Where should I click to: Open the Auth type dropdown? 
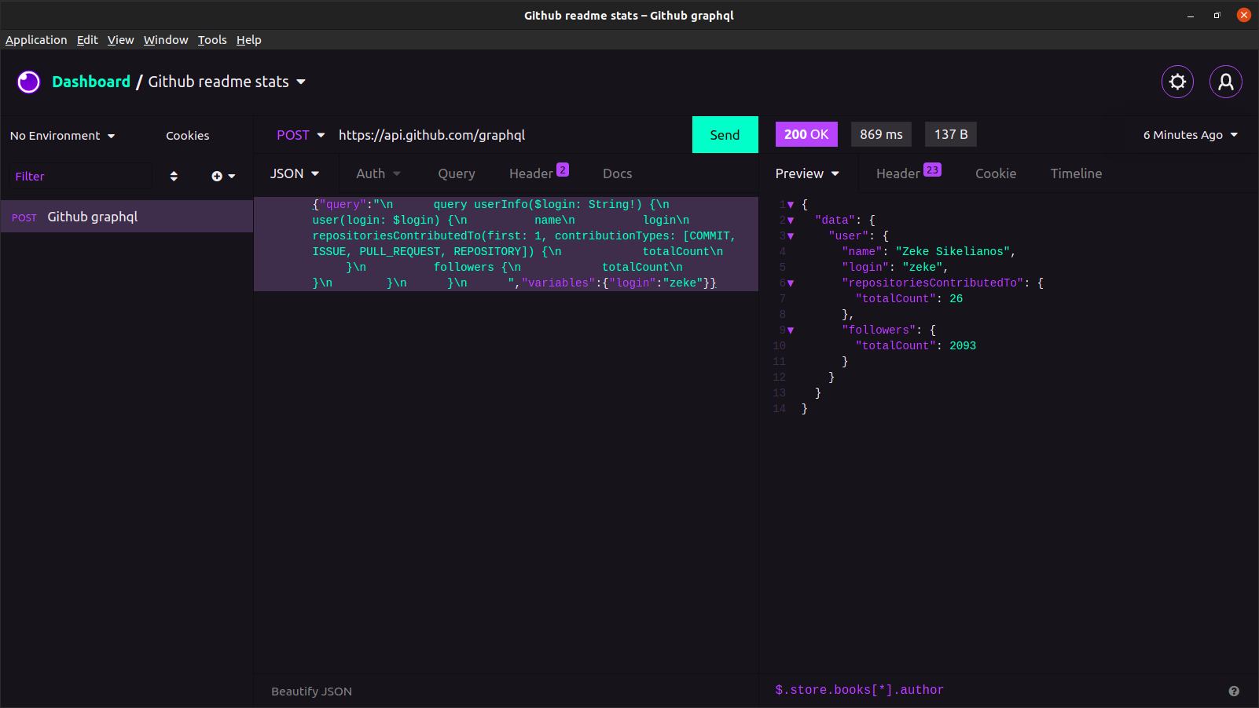(x=377, y=173)
